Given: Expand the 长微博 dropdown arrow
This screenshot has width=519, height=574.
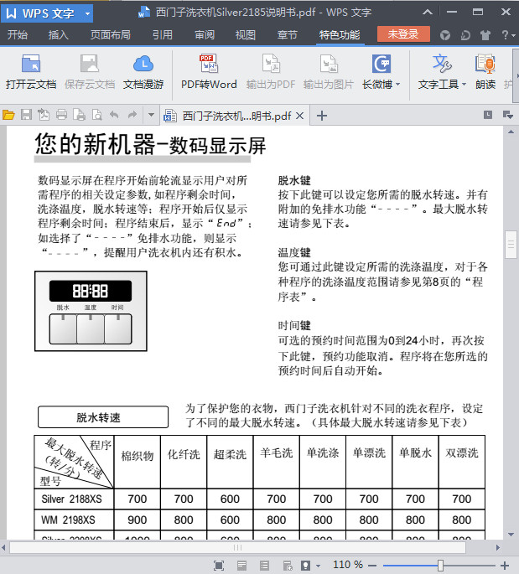Looking at the screenshot, I should coord(397,85).
